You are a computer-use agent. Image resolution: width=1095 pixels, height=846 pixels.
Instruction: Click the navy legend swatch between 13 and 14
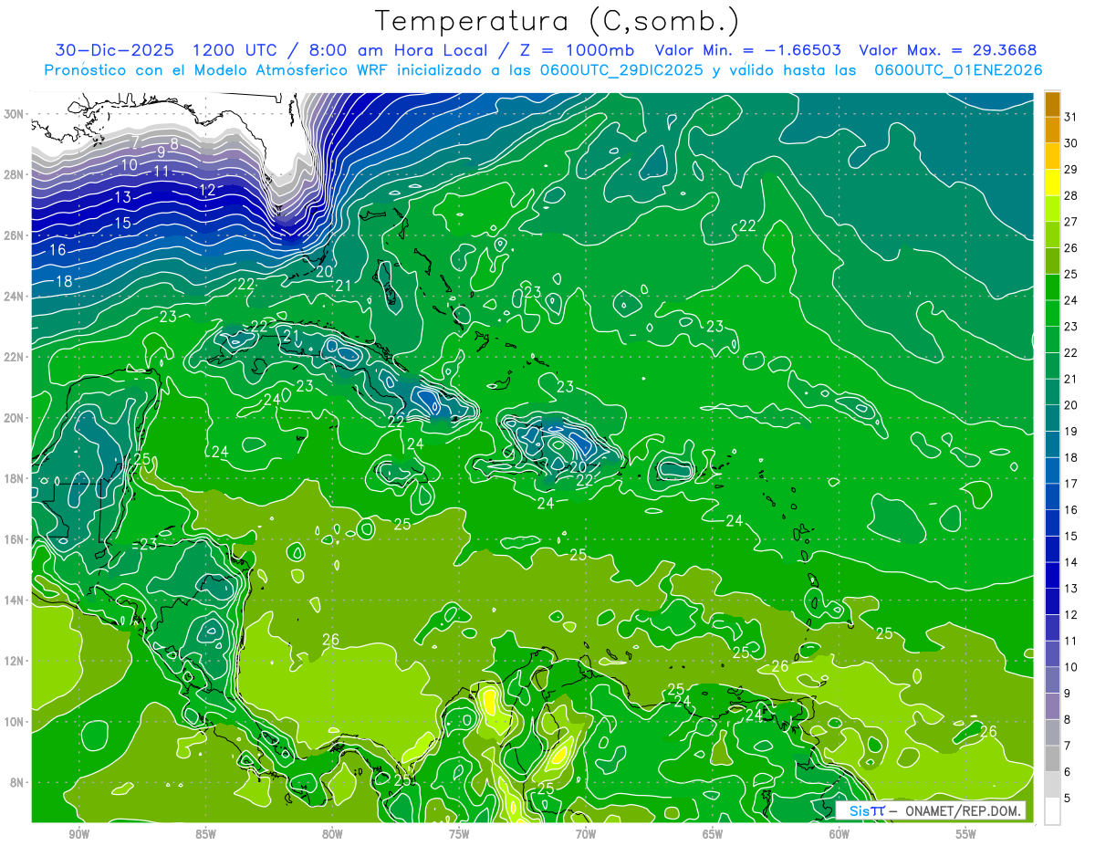(1052, 575)
